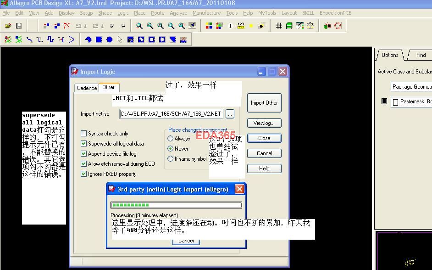The width and height of the screenshot is (432, 270).
Task: Click the Zoom Fit magnifier icon
Action: click(x=150, y=26)
